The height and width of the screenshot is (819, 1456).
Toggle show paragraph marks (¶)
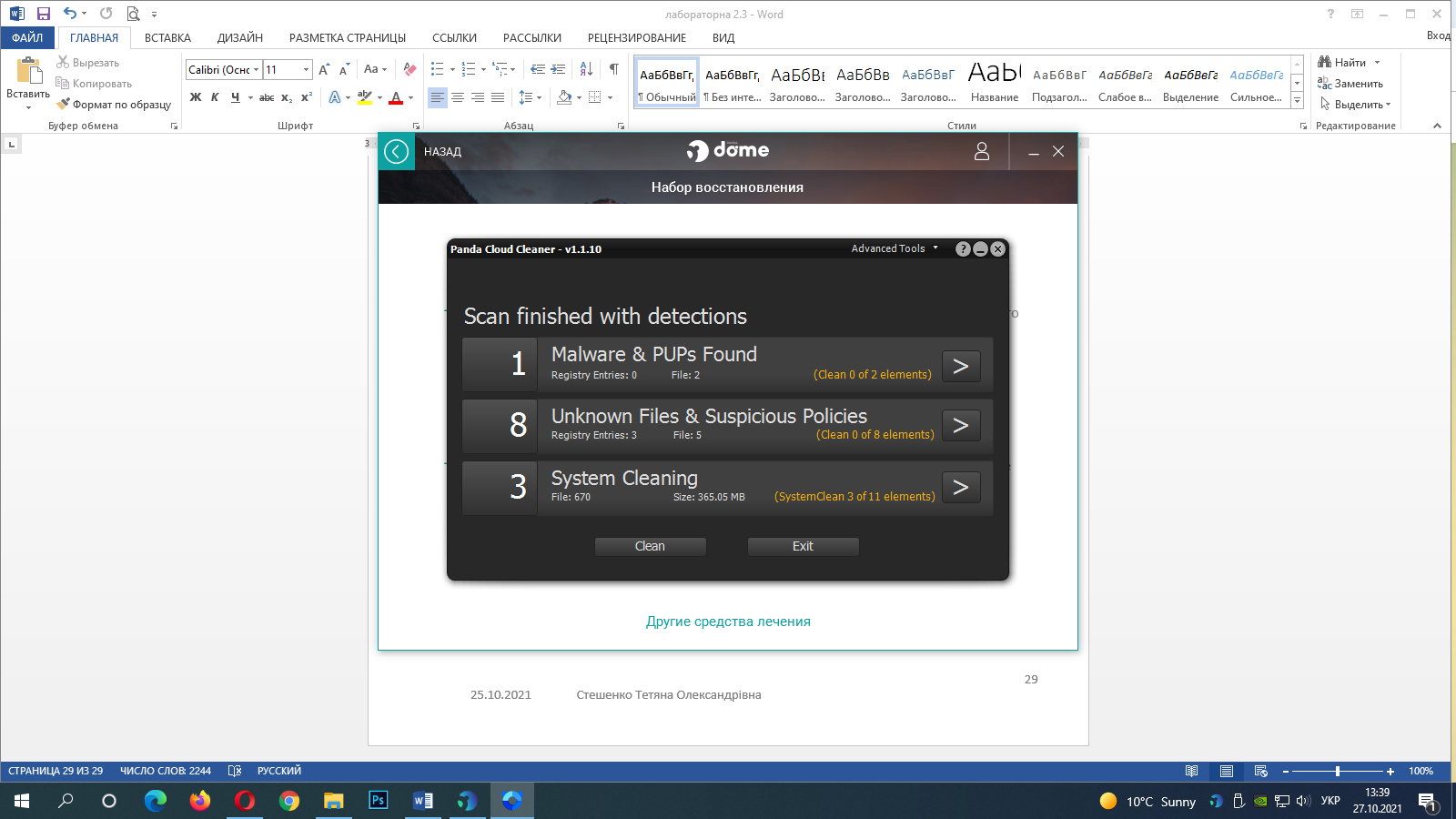tap(614, 69)
